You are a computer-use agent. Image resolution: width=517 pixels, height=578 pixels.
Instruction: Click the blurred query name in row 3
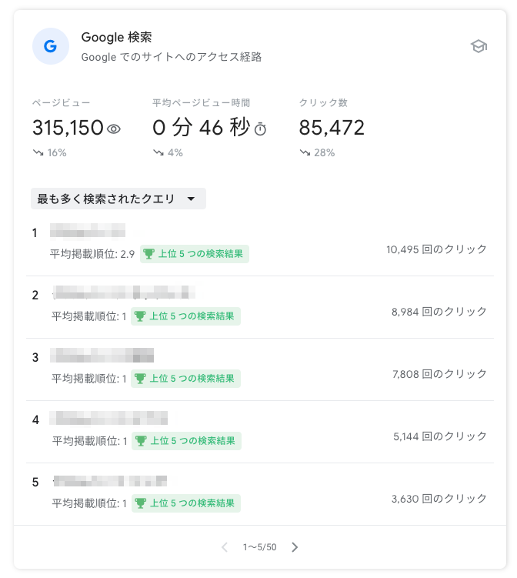(x=102, y=355)
